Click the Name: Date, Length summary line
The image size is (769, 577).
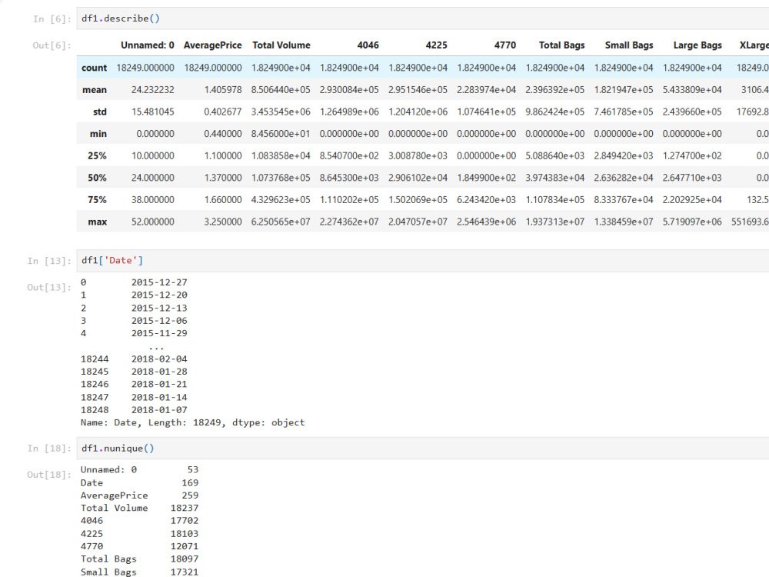(193, 422)
